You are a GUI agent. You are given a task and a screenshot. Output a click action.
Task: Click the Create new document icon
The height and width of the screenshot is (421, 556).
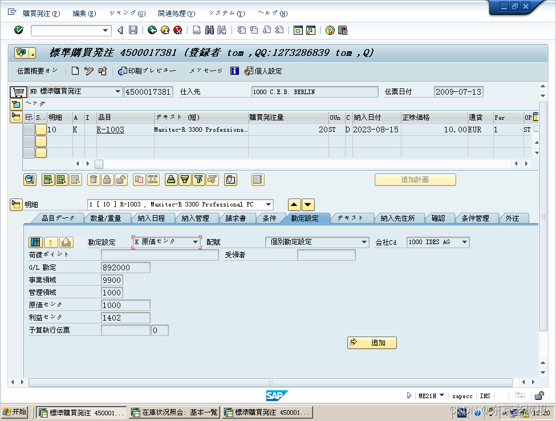pyautogui.click(x=75, y=71)
